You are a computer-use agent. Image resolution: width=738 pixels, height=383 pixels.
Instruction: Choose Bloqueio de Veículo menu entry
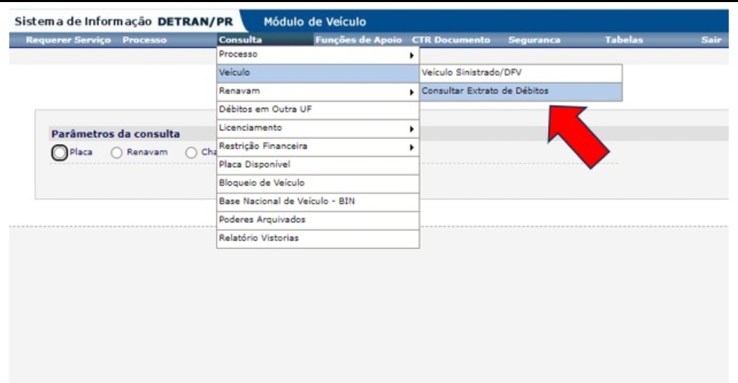point(318,184)
